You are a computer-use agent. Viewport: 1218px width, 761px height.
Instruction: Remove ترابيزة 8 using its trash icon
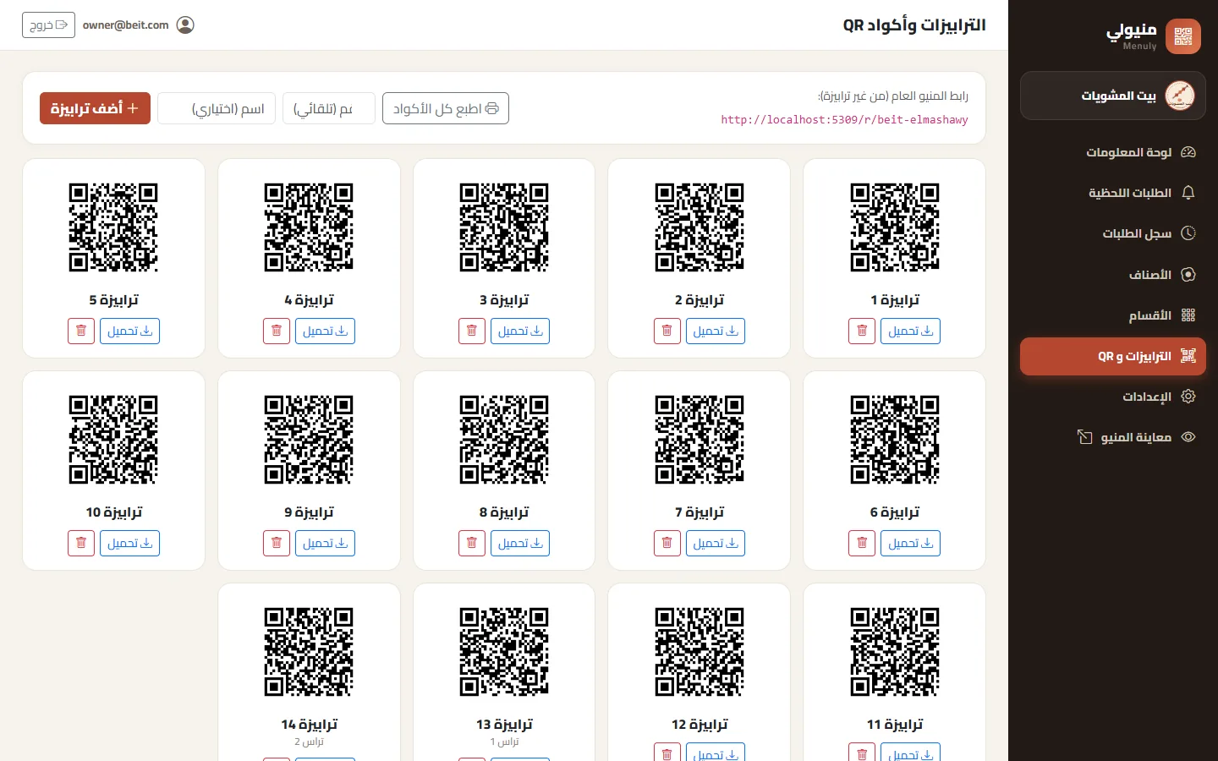[472, 543]
